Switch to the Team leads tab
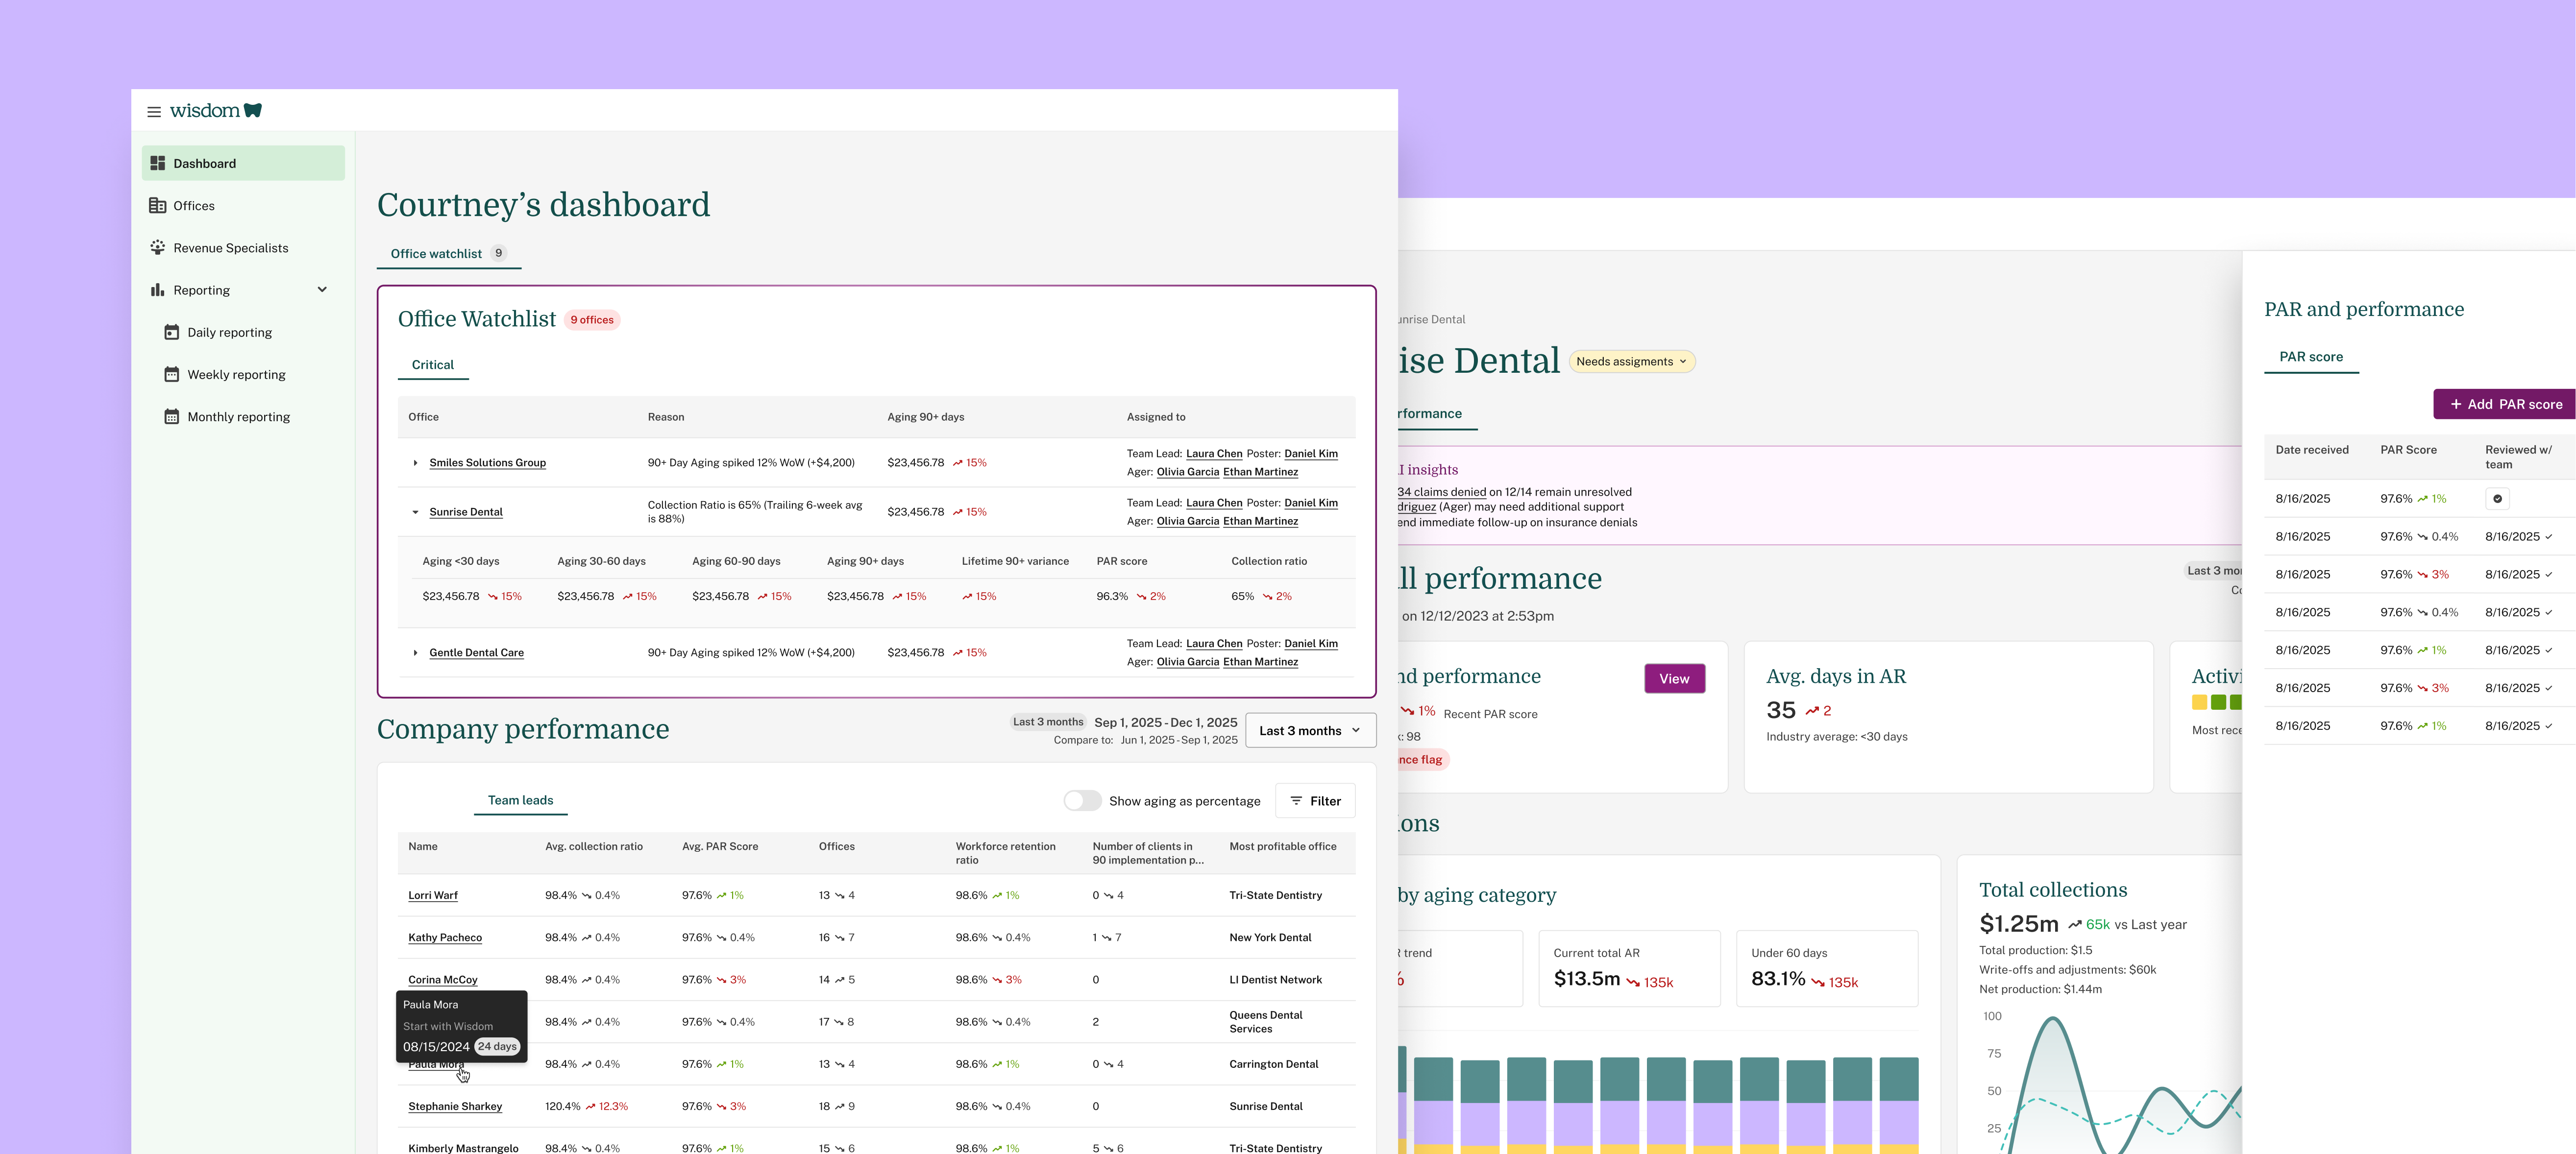Viewport: 2576px width, 1154px height. (520, 800)
